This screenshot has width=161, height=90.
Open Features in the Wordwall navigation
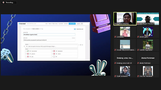coord(50,24)
